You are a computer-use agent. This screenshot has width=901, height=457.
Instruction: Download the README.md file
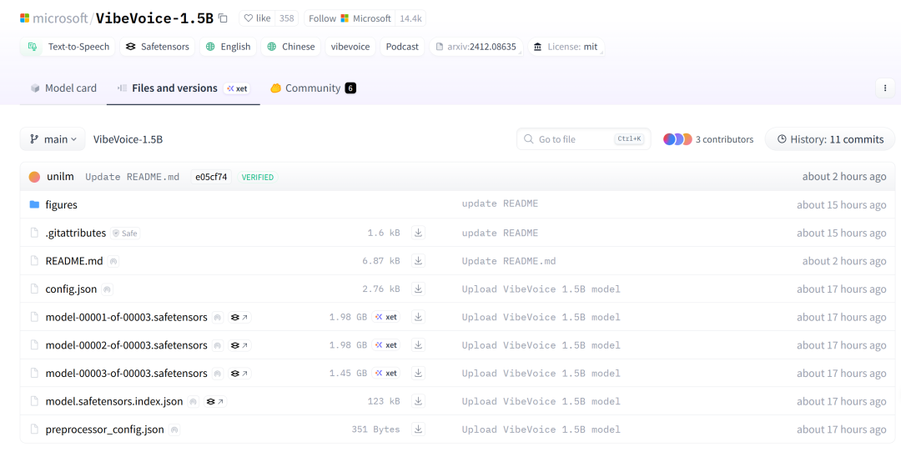(418, 261)
